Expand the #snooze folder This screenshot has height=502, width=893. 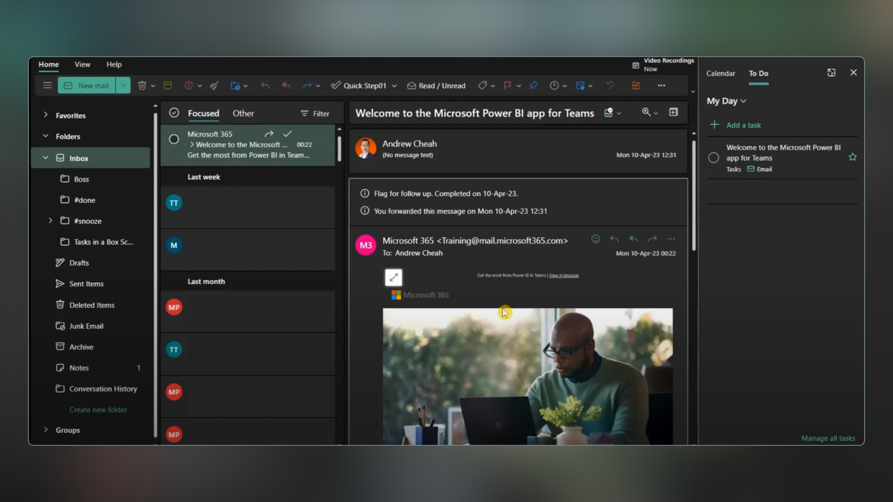tap(51, 220)
